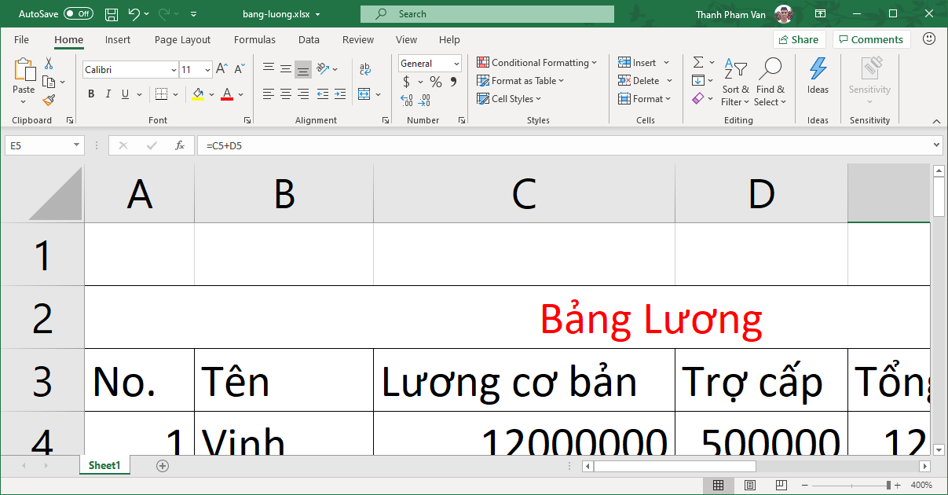Apply the Percent Style format
The height and width of the screenshot is (495, 948).
[436, 82]
